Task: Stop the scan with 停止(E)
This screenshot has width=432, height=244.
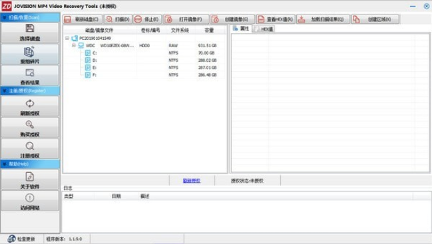Action: coord(147,19)
